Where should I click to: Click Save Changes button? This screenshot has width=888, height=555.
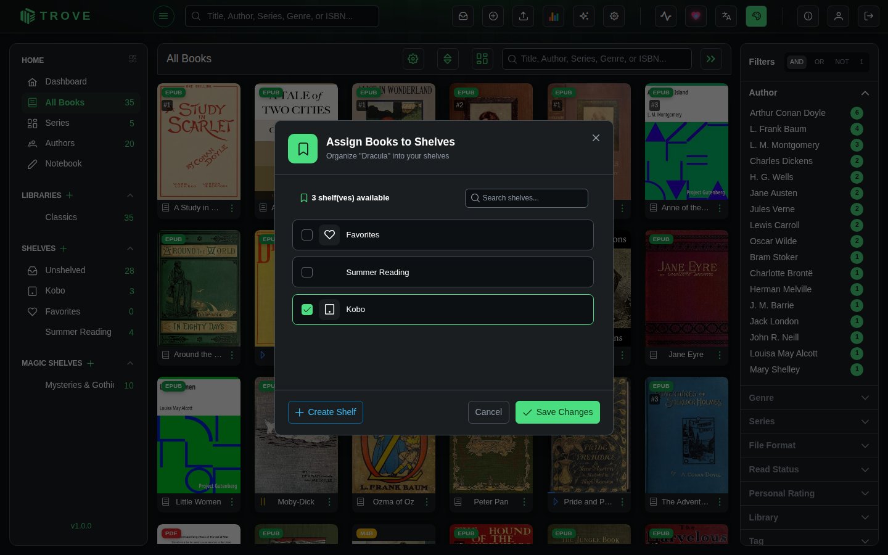click(x=557, y=412)
